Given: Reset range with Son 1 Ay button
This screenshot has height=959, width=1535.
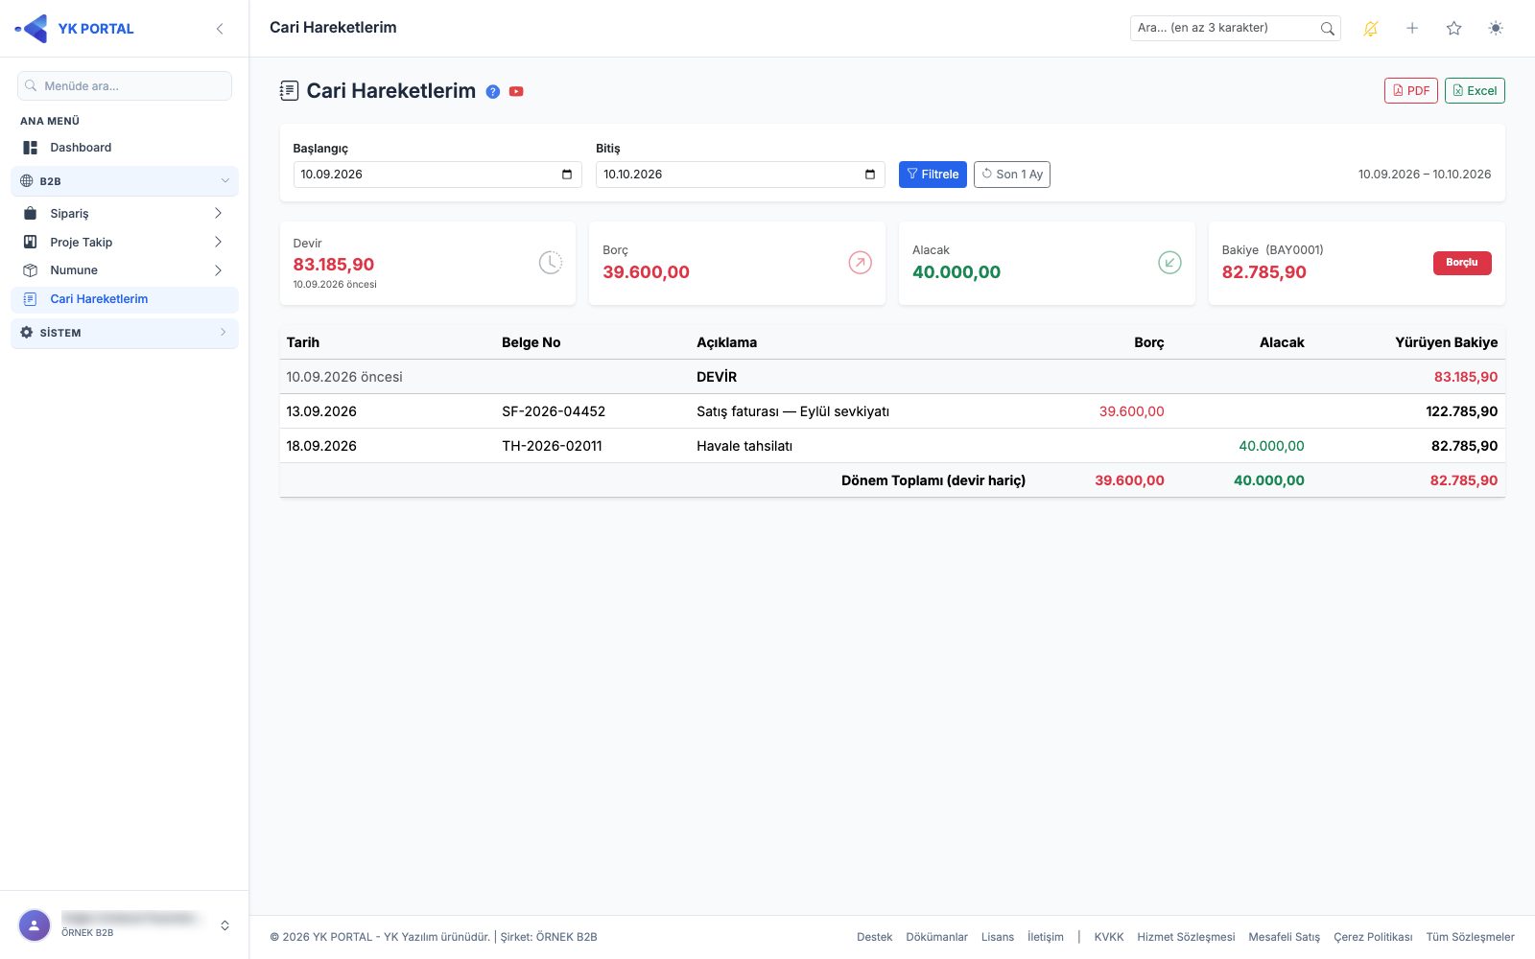Looking at the screenshot, I should point(1012,175).
